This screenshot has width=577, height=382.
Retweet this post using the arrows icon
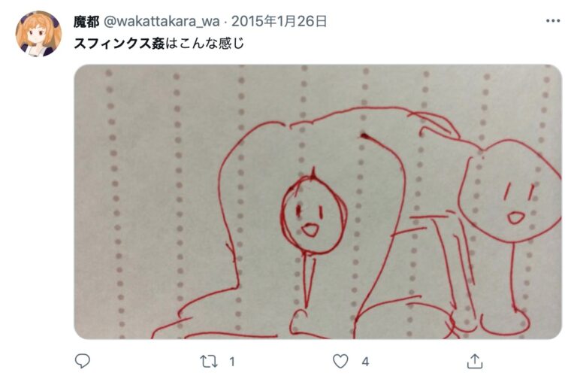pyautogui.click(x=209, y=362)
